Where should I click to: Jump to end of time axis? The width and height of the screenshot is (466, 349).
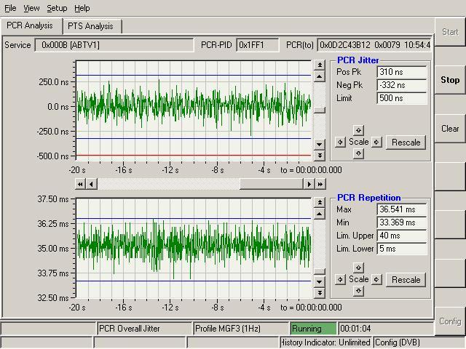[320, 185]
